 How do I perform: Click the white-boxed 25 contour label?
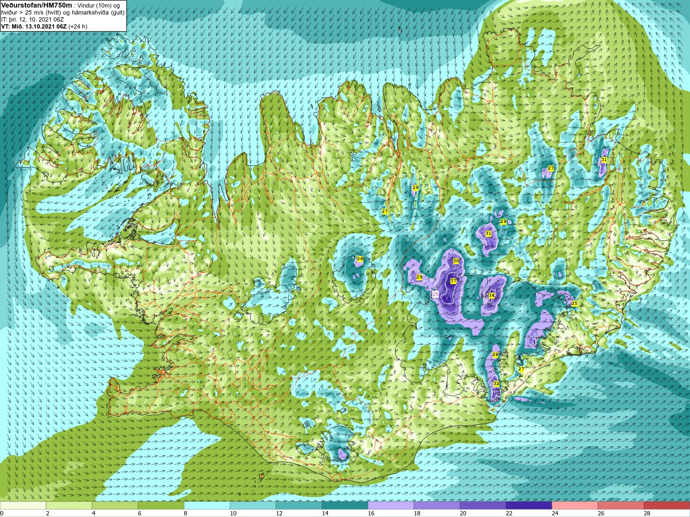pyautogui.click(x=435, y=294)
